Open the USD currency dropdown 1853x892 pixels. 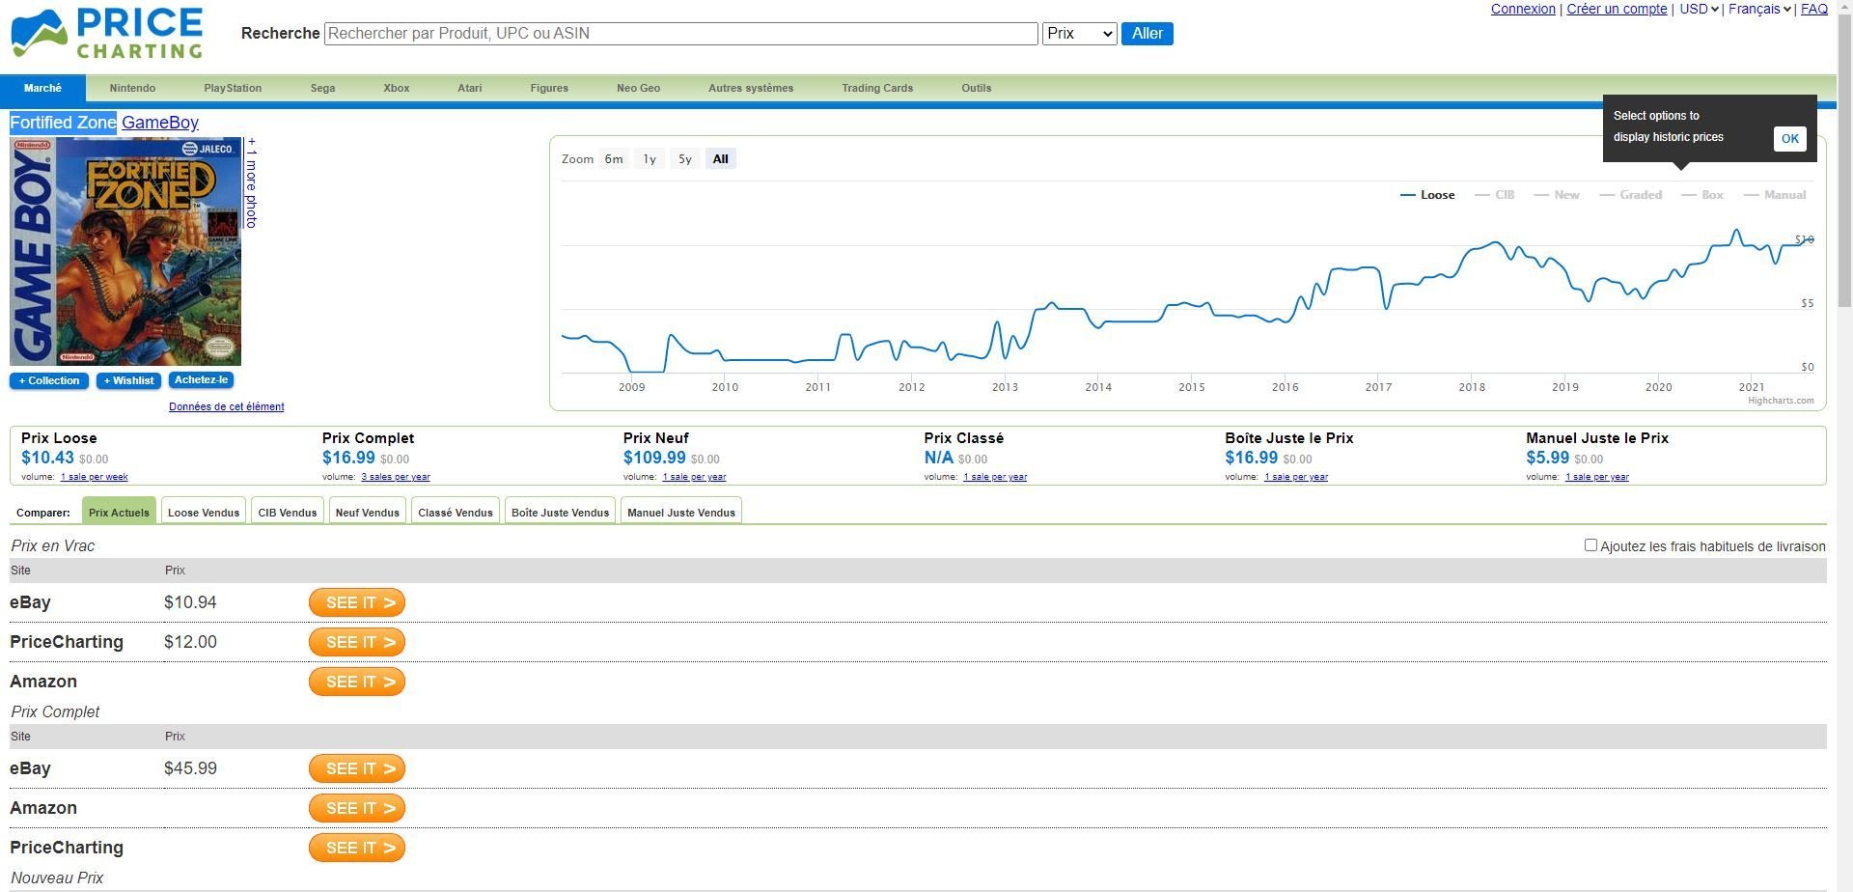(x=1699, y=10)
